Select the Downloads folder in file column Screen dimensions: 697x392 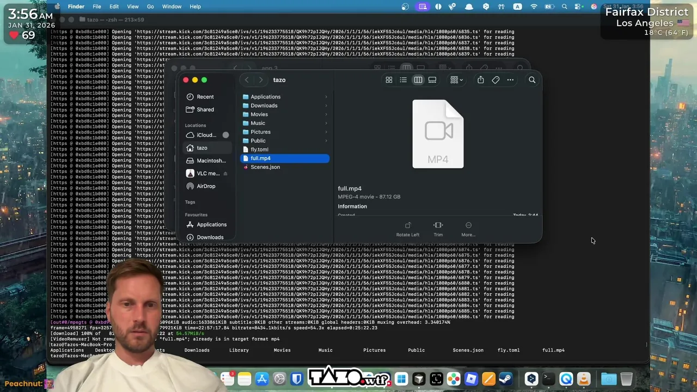(x=285, y=106)
